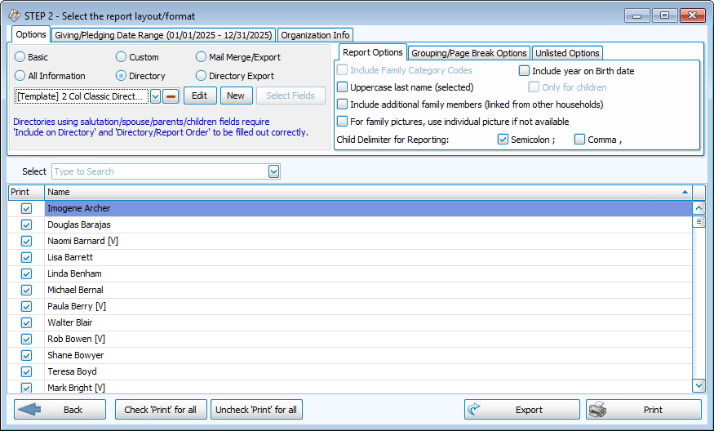Image resolution: width=714 pixels, height=431 pixels.
Task: Click the sort arrow in Name column header
Action: point(684,192)
